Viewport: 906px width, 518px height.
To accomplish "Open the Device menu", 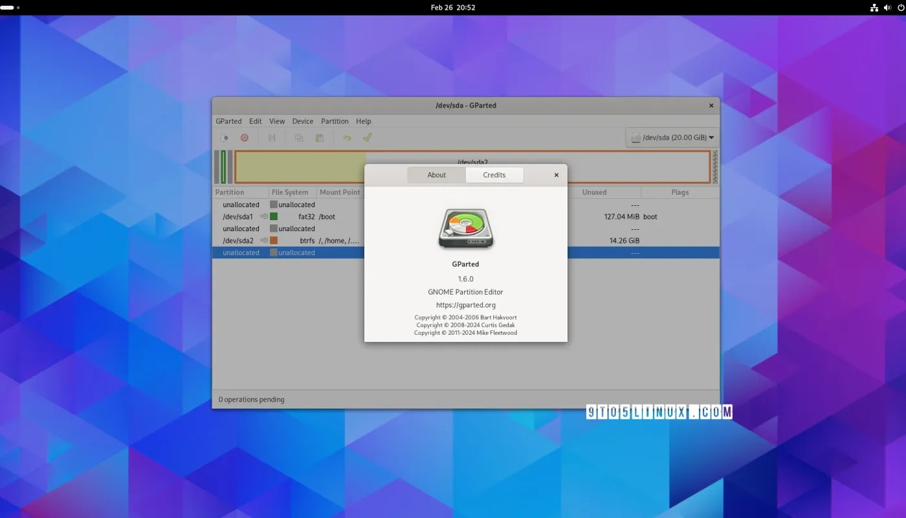I will (x=303, y=121).
